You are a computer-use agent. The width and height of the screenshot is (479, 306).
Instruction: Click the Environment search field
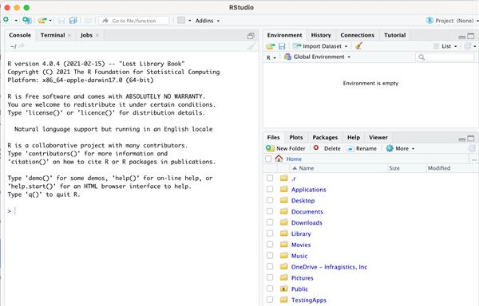[x=445, y=57]
